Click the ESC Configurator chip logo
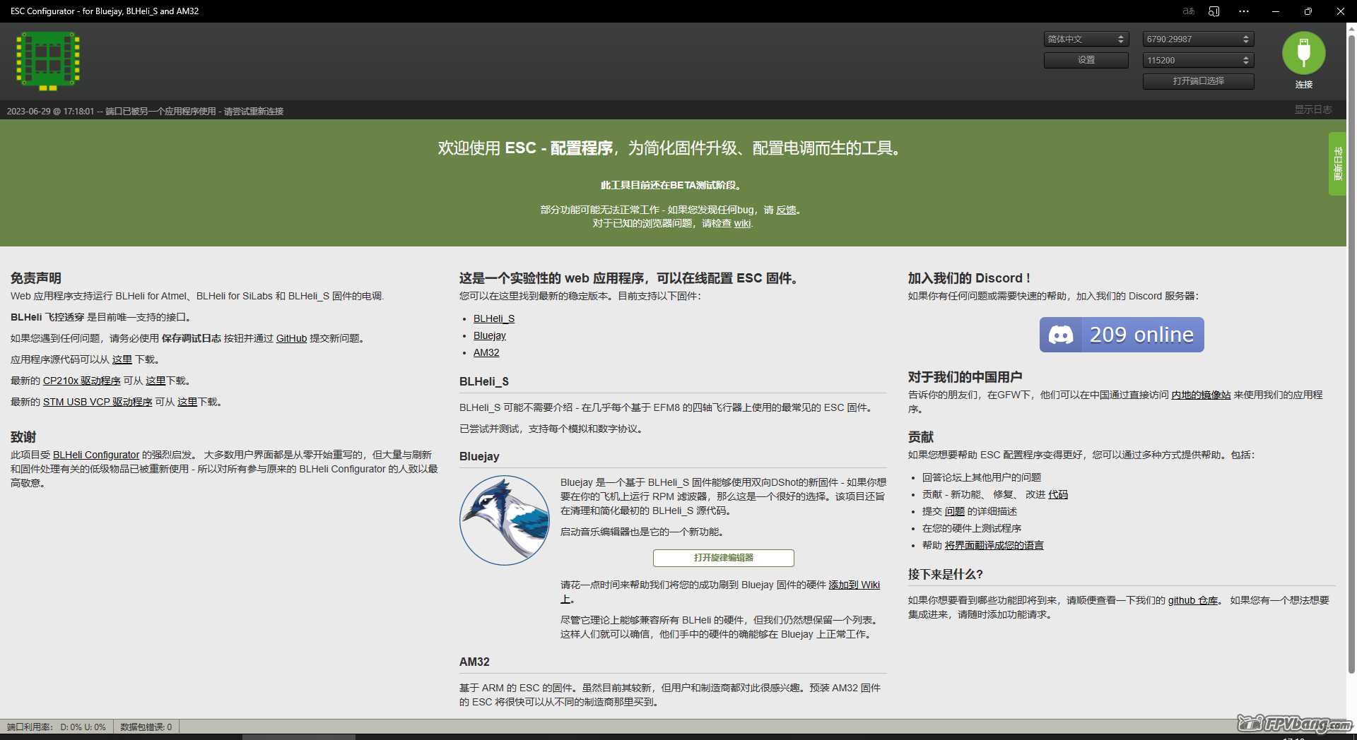 (x=48, y=61)
